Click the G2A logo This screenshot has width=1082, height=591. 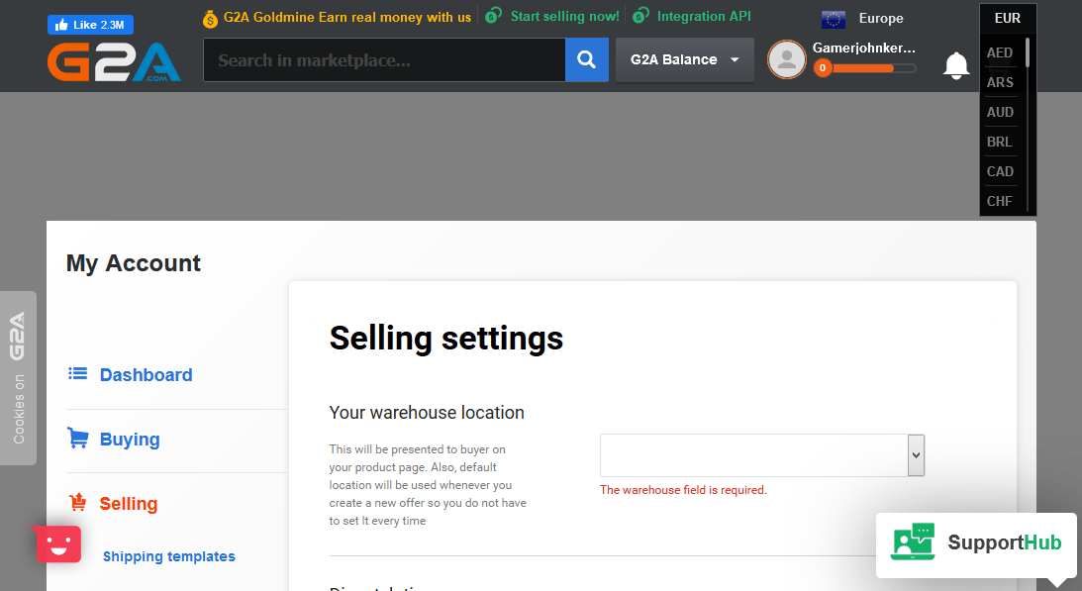[113, 62]
